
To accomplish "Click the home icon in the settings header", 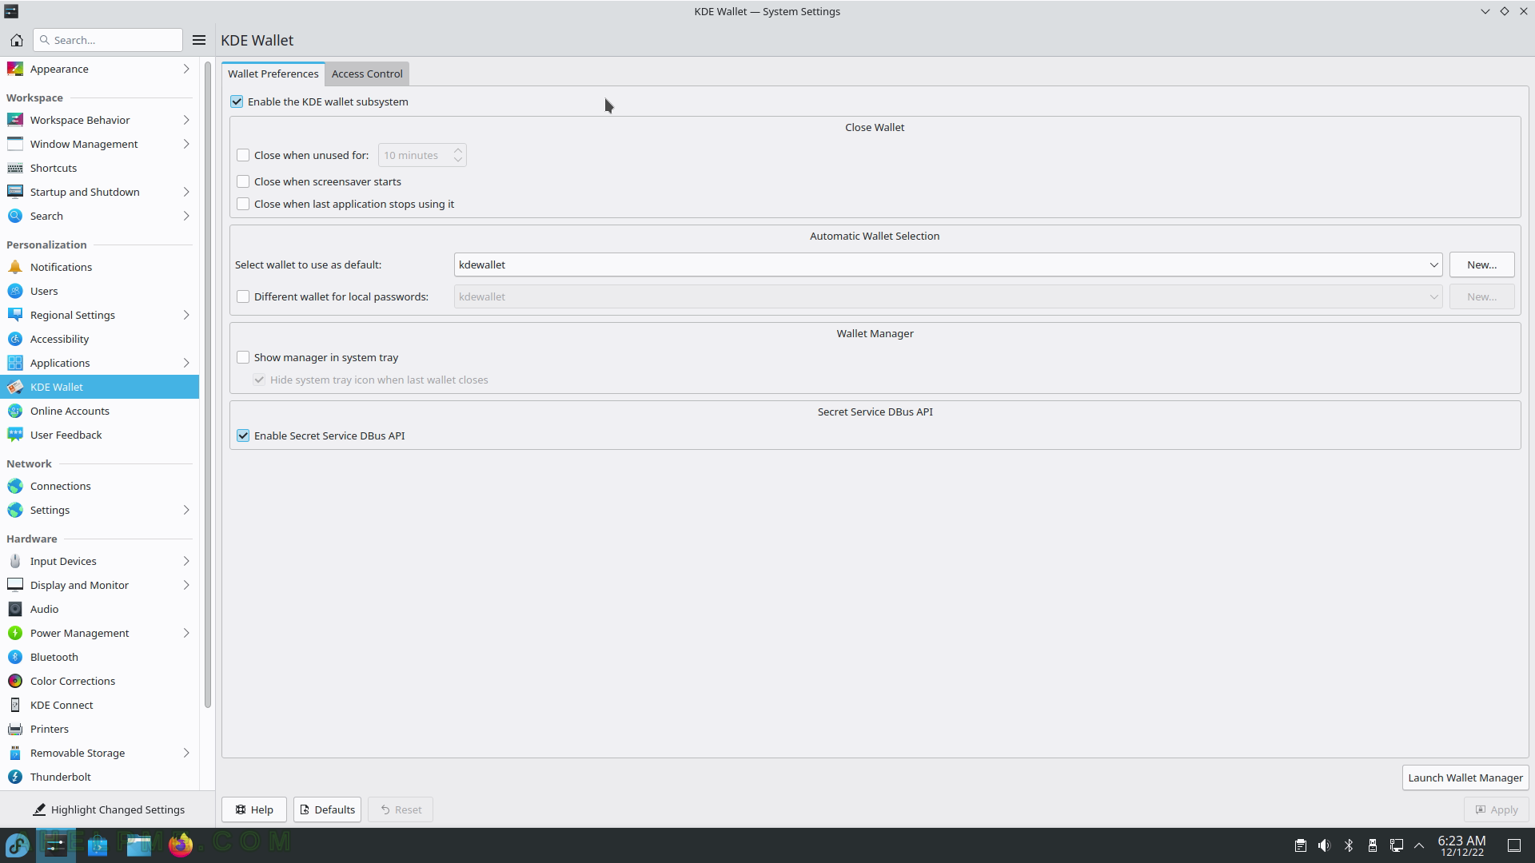I will tap(16, 40).
